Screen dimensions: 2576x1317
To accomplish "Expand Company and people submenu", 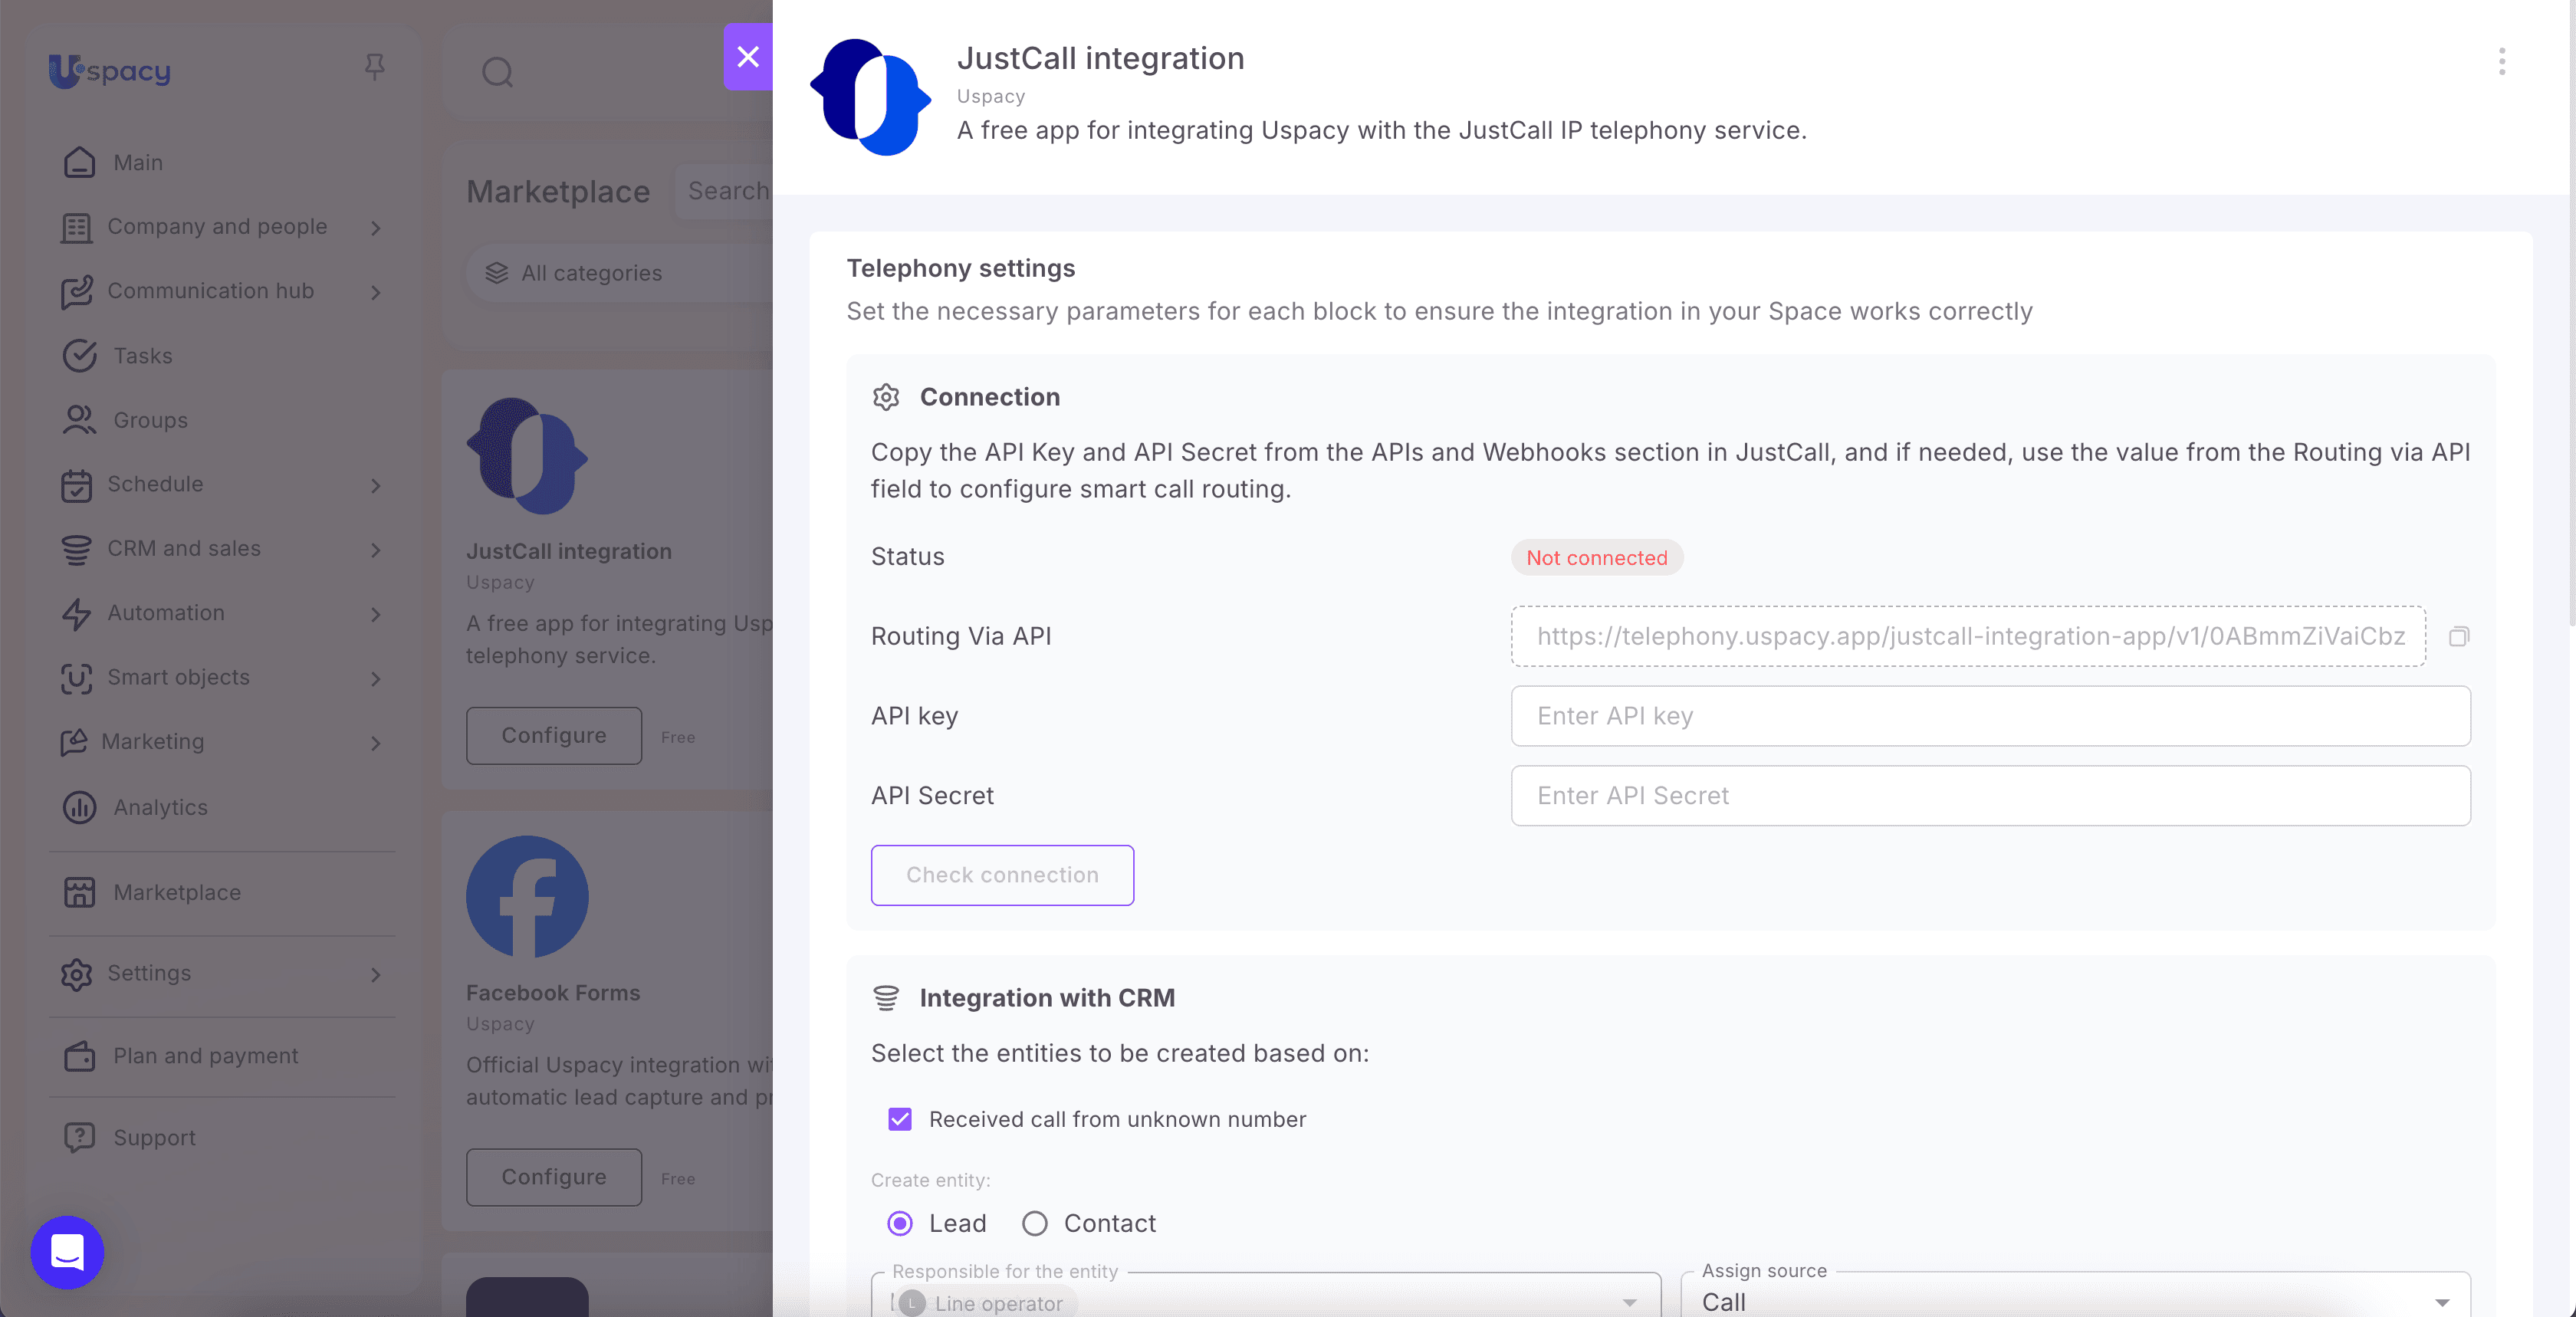I will tap(376, 228).
